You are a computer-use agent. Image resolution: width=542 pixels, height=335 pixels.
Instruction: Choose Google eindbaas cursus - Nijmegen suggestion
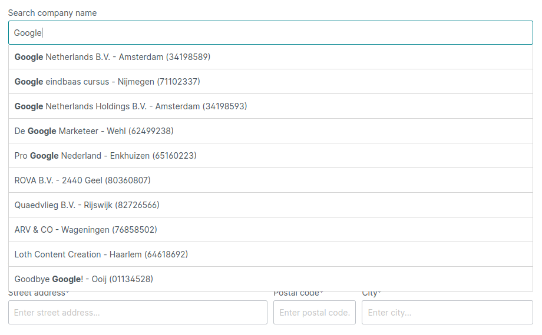pyautogui.click(x=270, y=82)
